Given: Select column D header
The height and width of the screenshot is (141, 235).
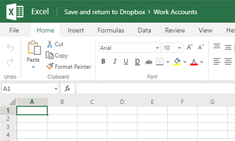Looking at the screenshot, I should click(122, 102).
